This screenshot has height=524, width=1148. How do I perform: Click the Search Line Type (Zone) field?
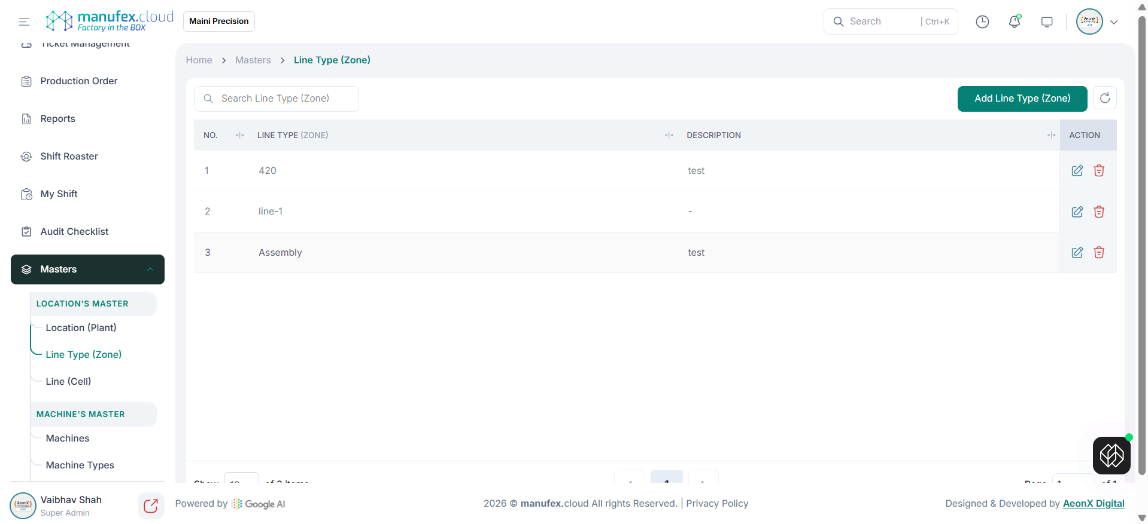pyautogui.click(x=281, y=99)
